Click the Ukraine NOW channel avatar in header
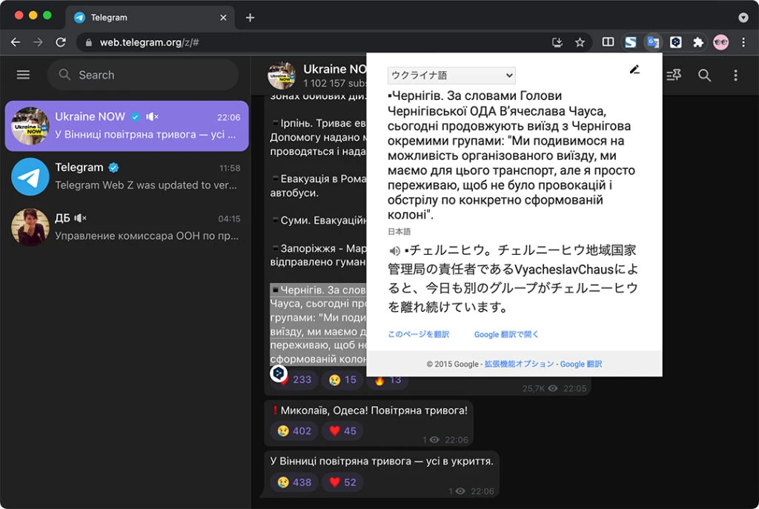 click(x=282, y=75)
